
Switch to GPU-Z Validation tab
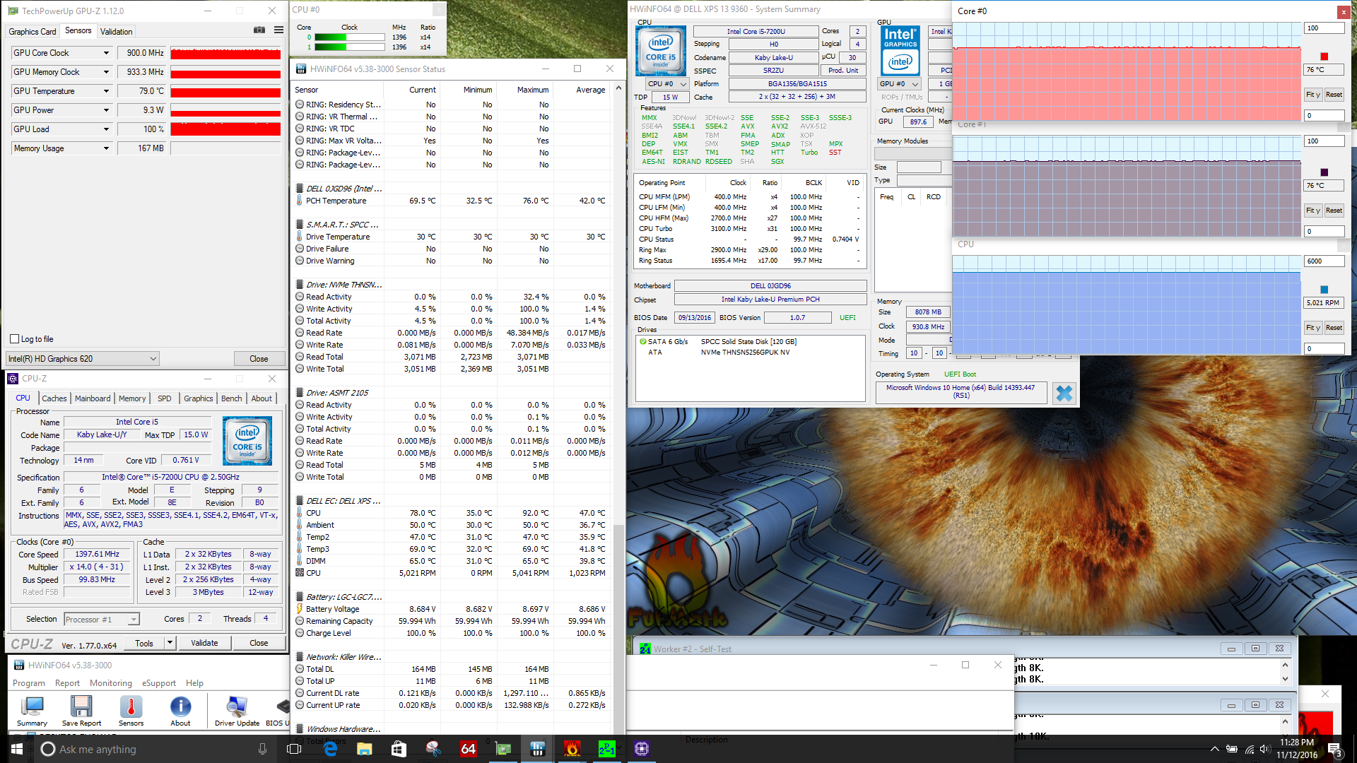click(116, 32)
